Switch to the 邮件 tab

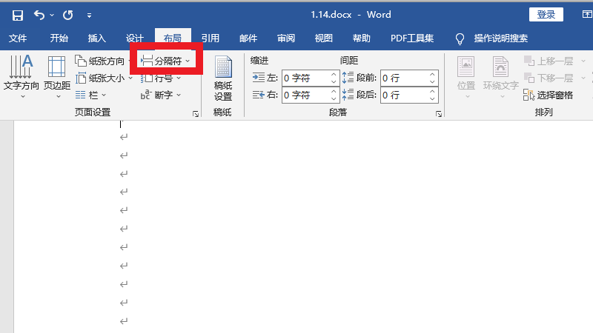[x=248, y=38]
